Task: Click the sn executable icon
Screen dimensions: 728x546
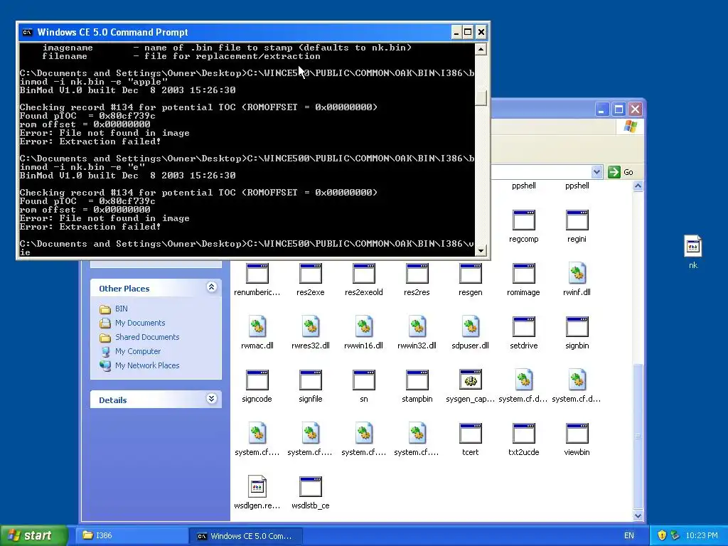Action: point(363,380)
